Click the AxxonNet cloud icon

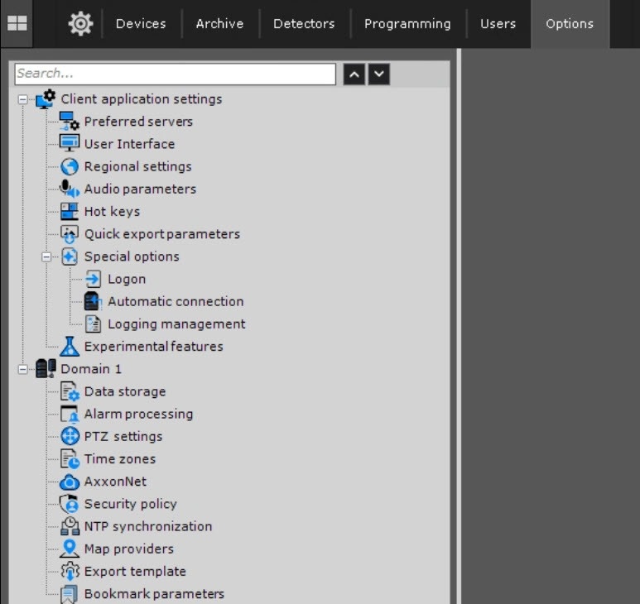tap(70, 482)
